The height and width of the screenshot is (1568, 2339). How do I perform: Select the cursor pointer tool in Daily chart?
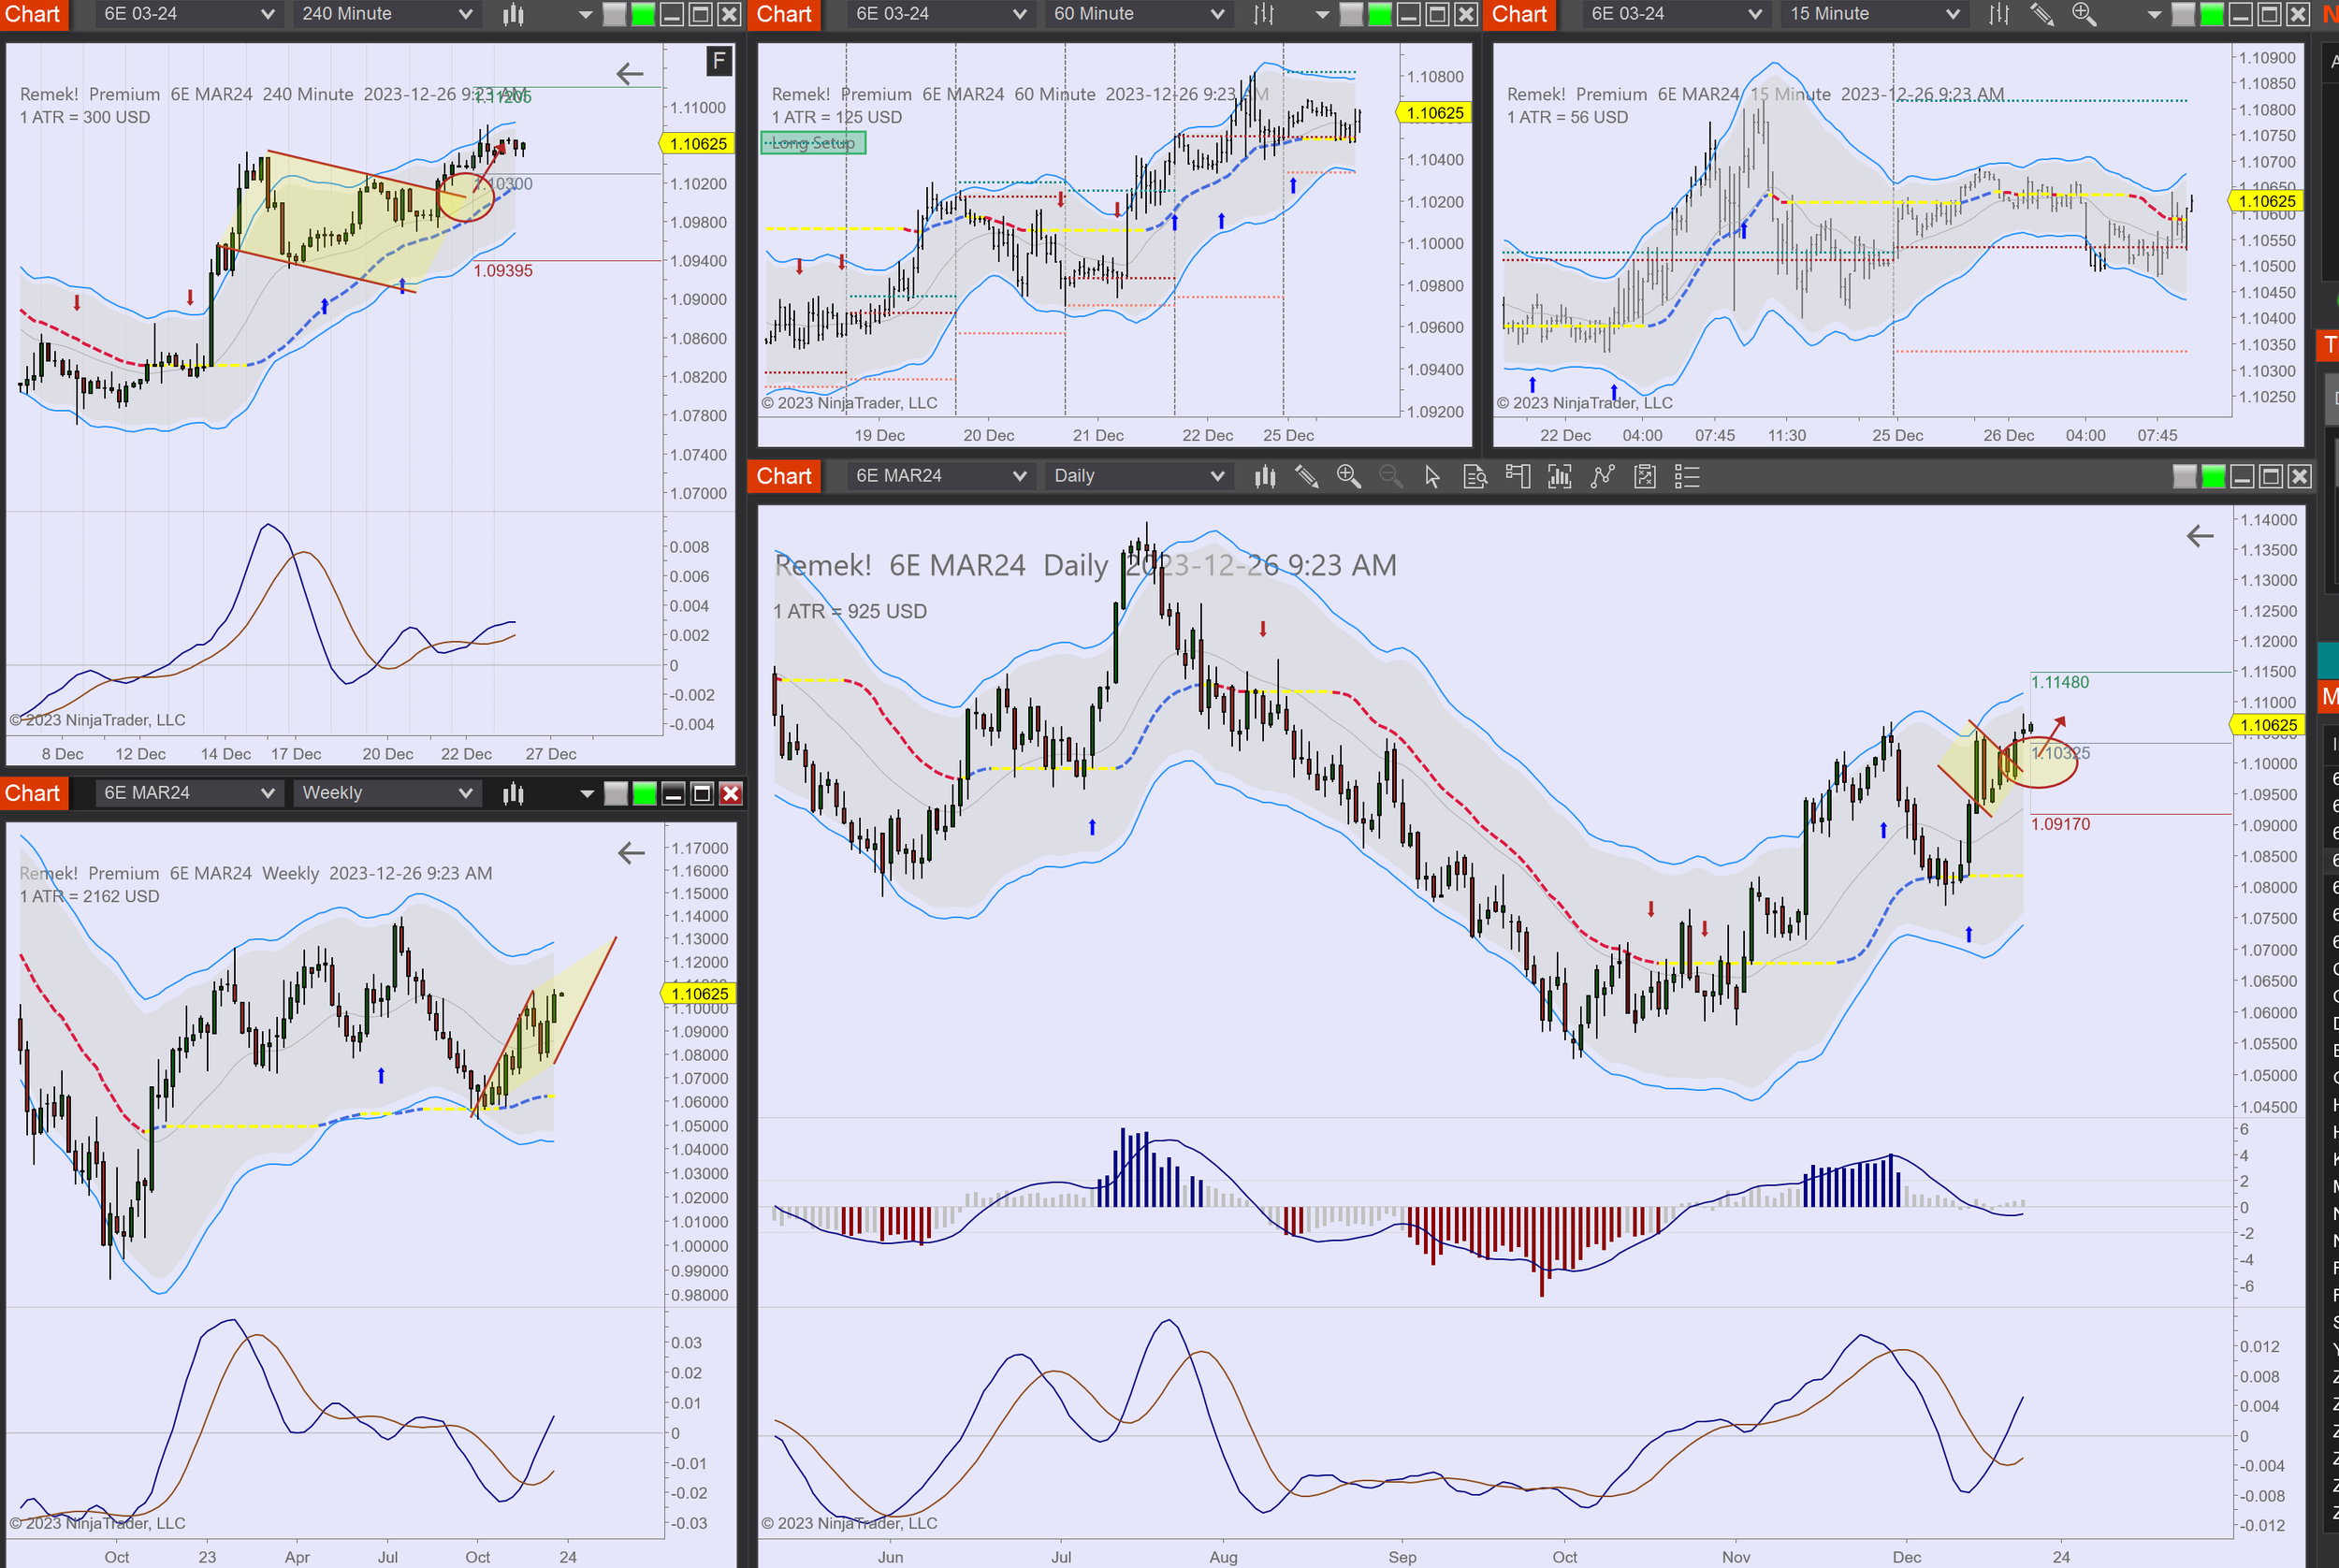pyautogui.click(x=1432, y=477)
